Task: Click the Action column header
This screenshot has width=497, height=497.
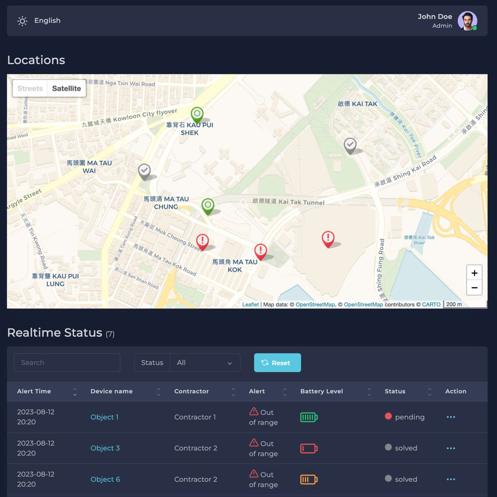Action: click(x=456, y=391)
